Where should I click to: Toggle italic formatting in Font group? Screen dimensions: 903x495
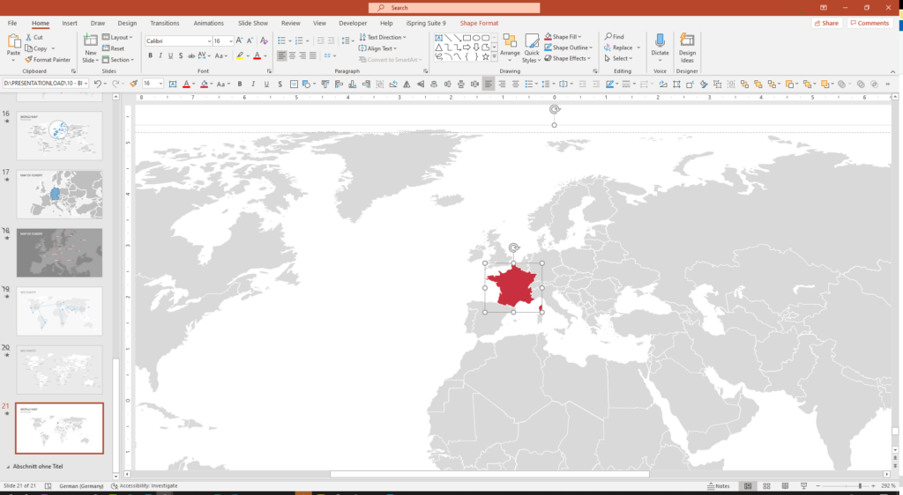click(x=161, y=55)
